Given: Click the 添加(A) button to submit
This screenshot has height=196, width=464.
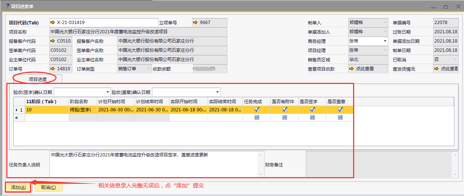Looking at the screenshot, I should pyautogui.click(x=18, y=187).
